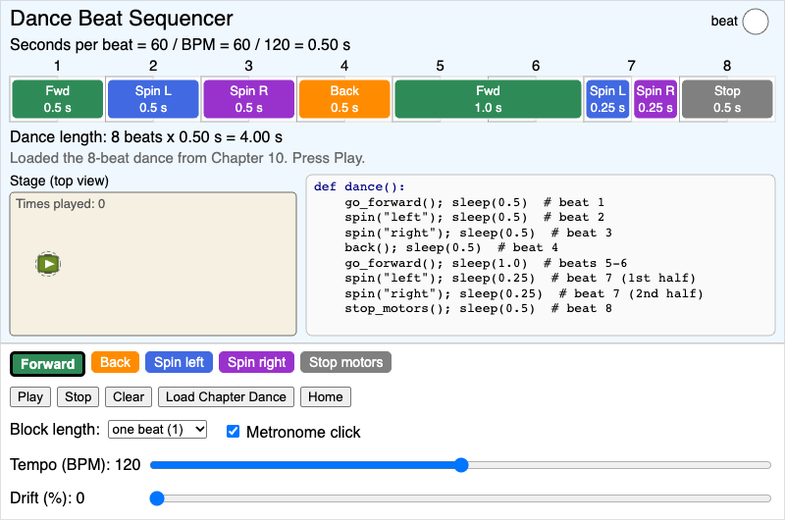Click the 'Dance length' formula text

coord(146,137)
